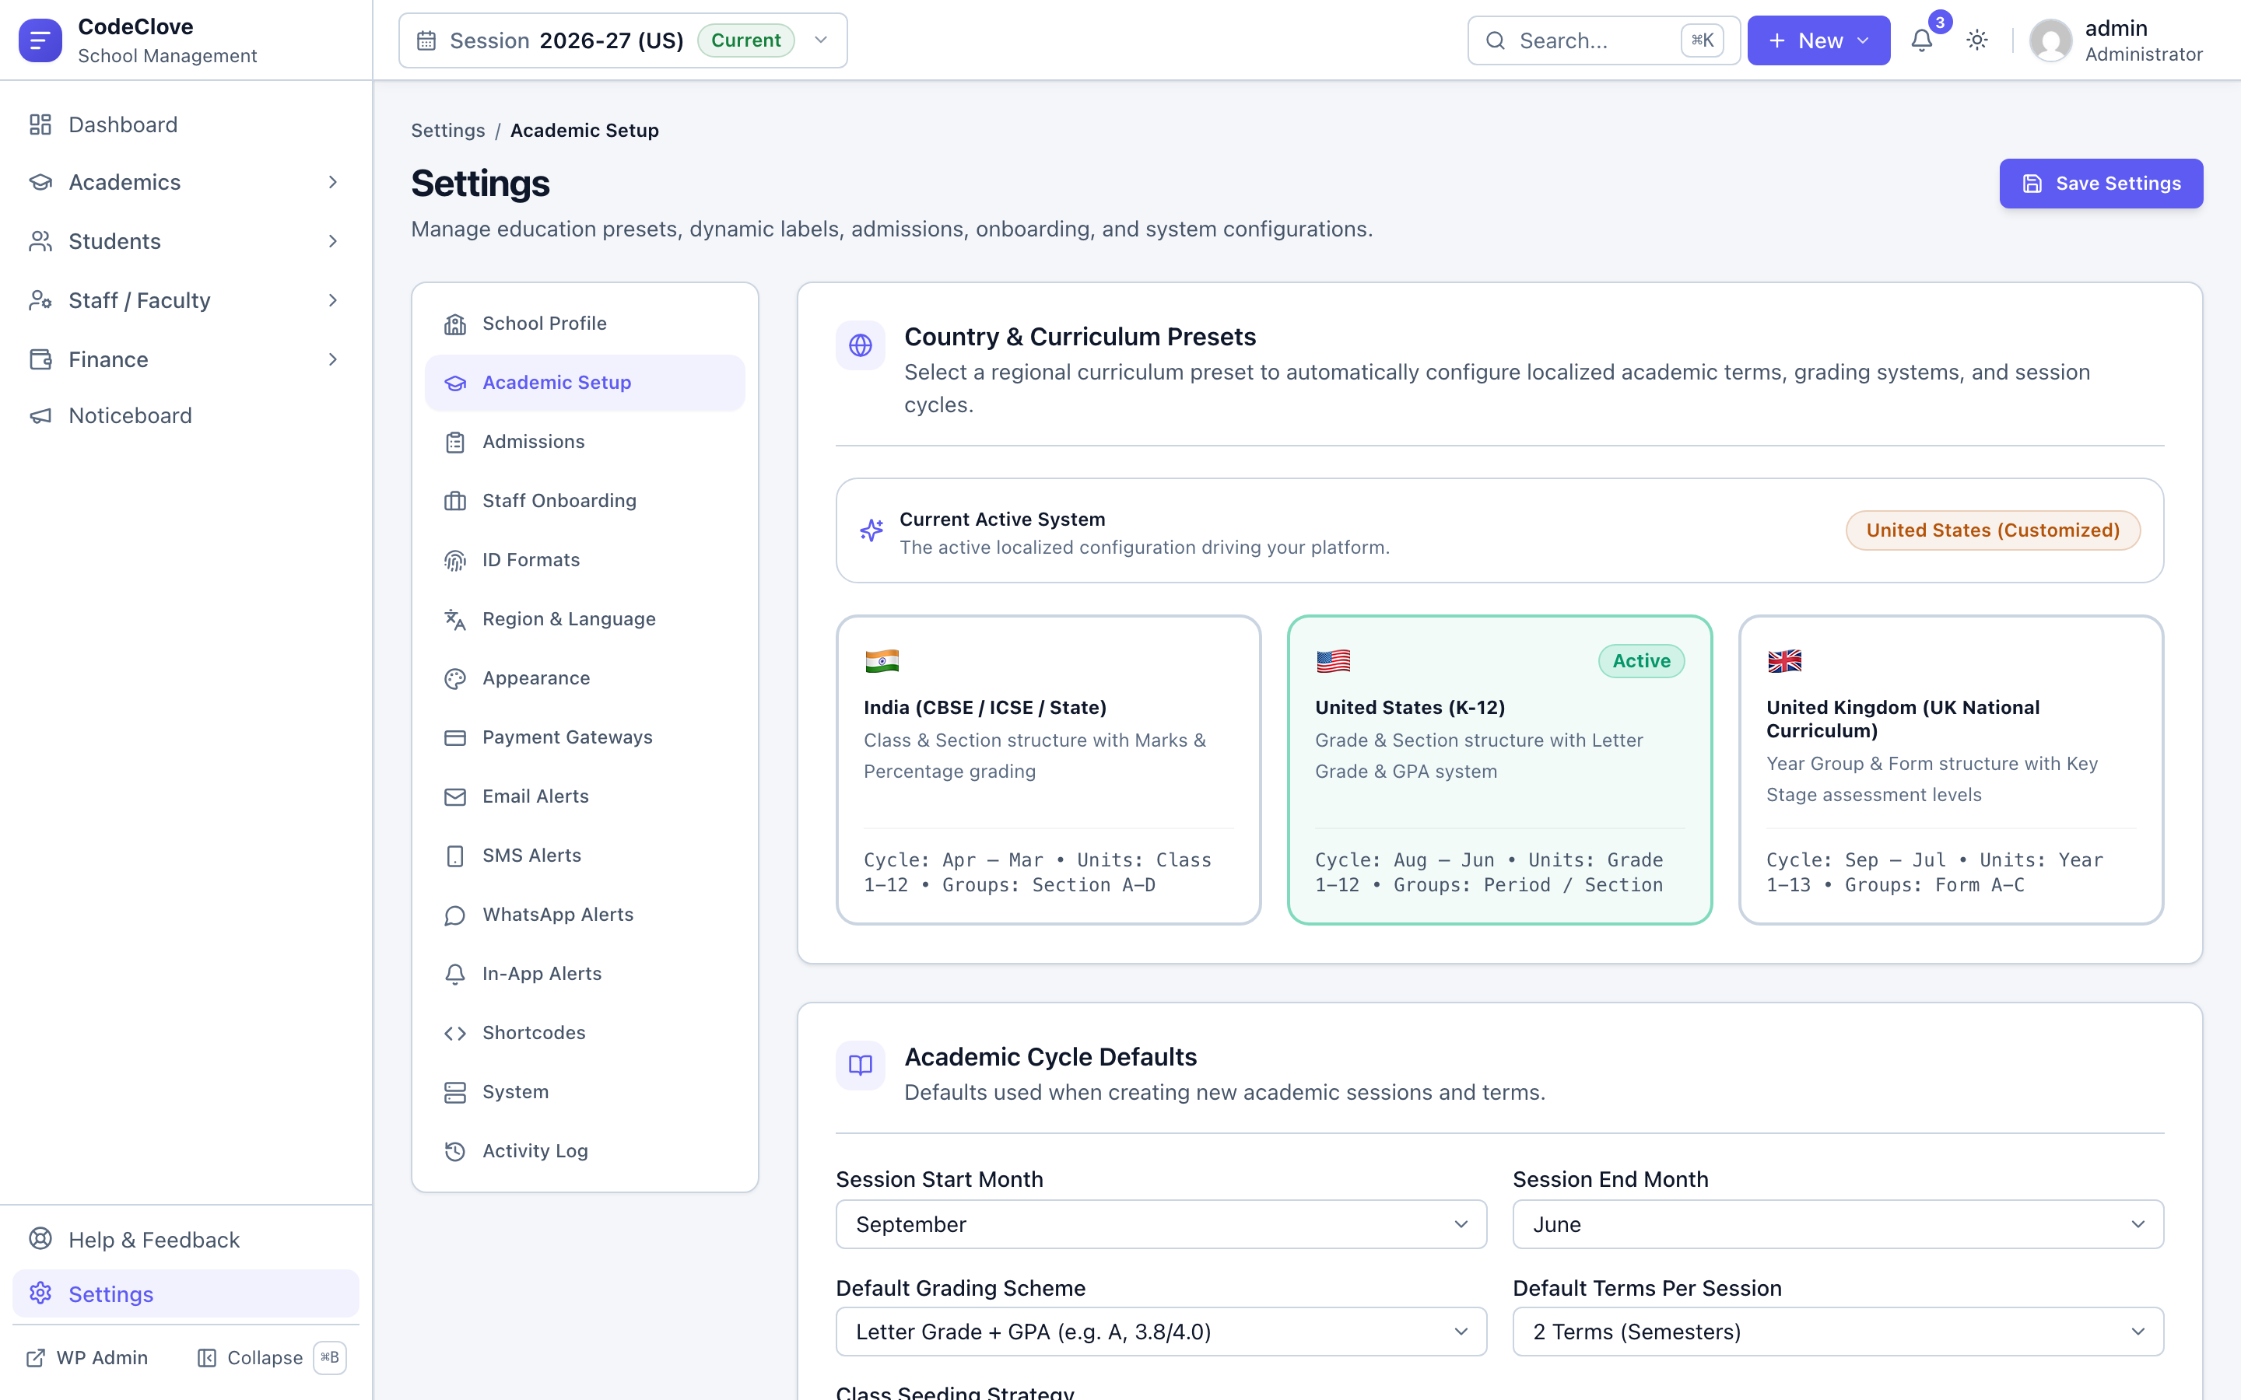Collapse the sidebar with Collapse button
Image resolution: width=2241 pixels, height=1400 pixels.
click(271, 1357)
